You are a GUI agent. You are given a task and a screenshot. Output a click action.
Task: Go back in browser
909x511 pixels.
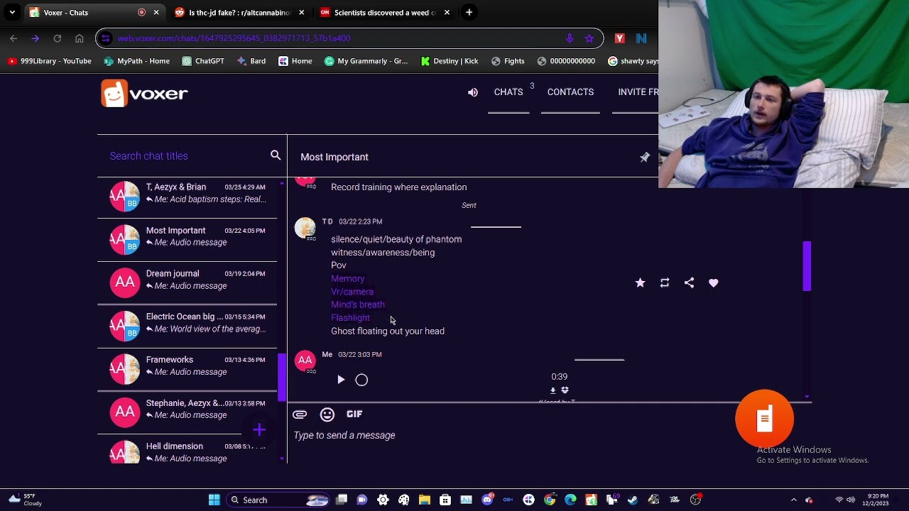point(13,38)
